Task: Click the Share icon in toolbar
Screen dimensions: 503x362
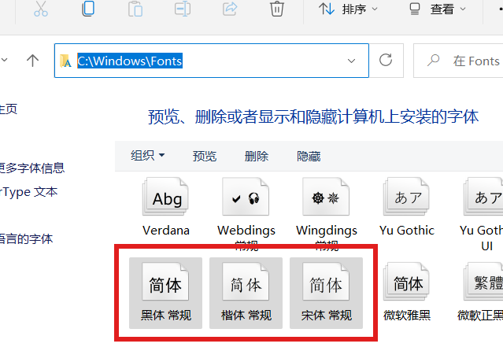Action: click(x=230, y=9)
